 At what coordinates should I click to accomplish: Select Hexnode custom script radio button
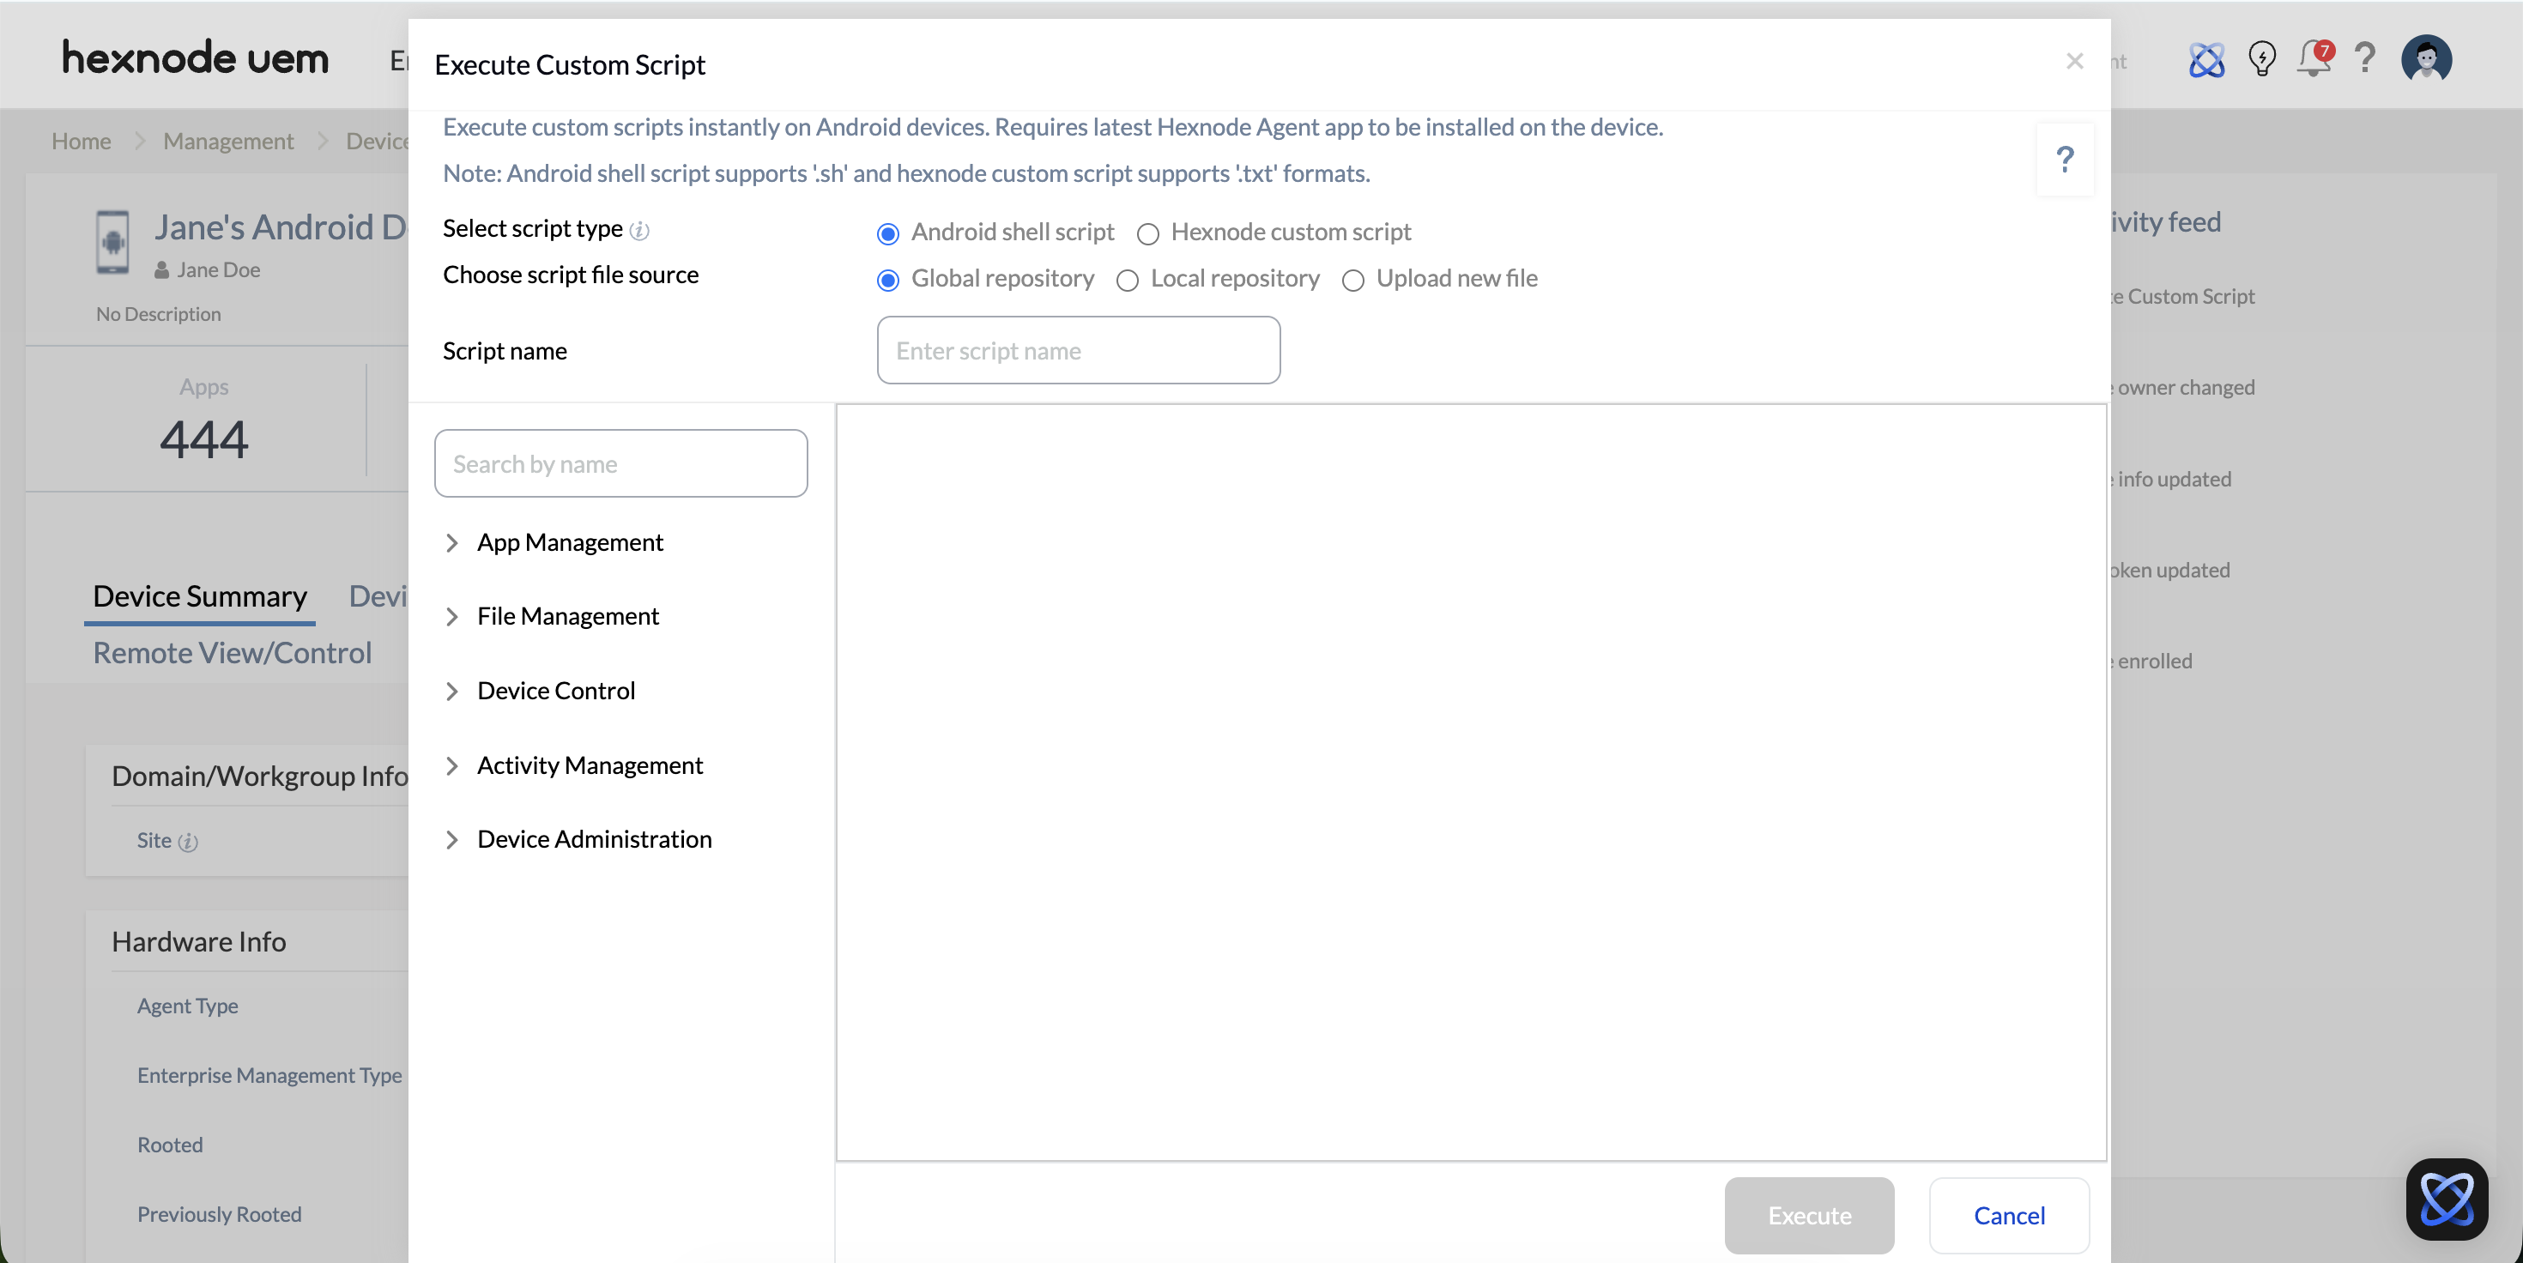pos(1148,234)
